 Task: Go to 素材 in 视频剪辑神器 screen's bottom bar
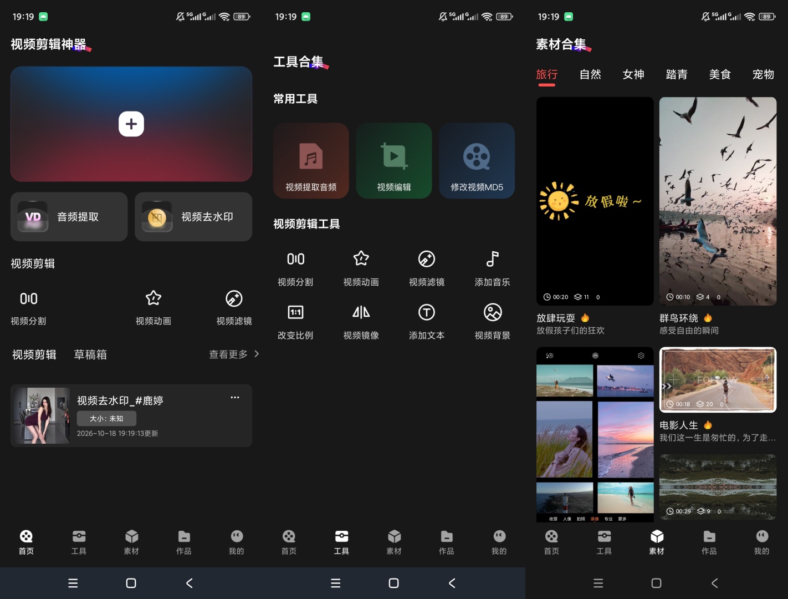tap(131, 542)
